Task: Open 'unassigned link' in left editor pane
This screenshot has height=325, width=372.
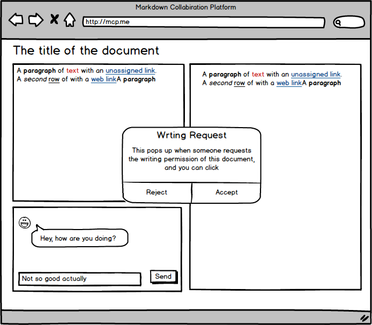Action: click(130, 71)
